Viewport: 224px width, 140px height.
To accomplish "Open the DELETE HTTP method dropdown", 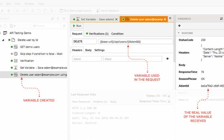I will 83,42.
